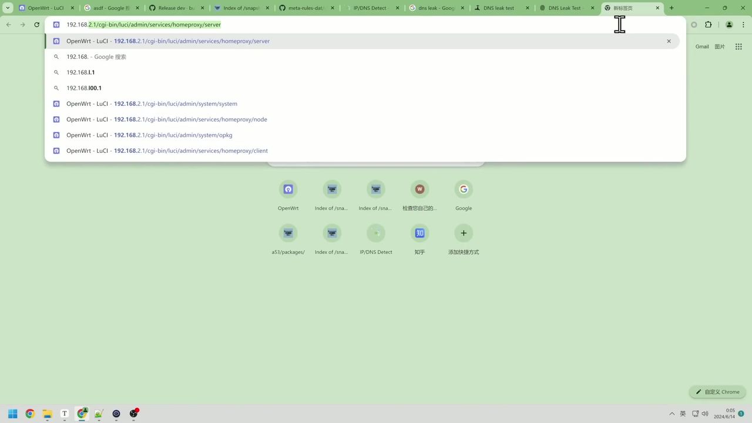Open the Google apps grid icon

click(x=738, y=46)
